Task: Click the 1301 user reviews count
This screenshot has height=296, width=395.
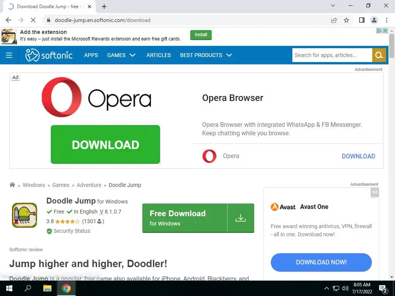Action: (93, 221)
